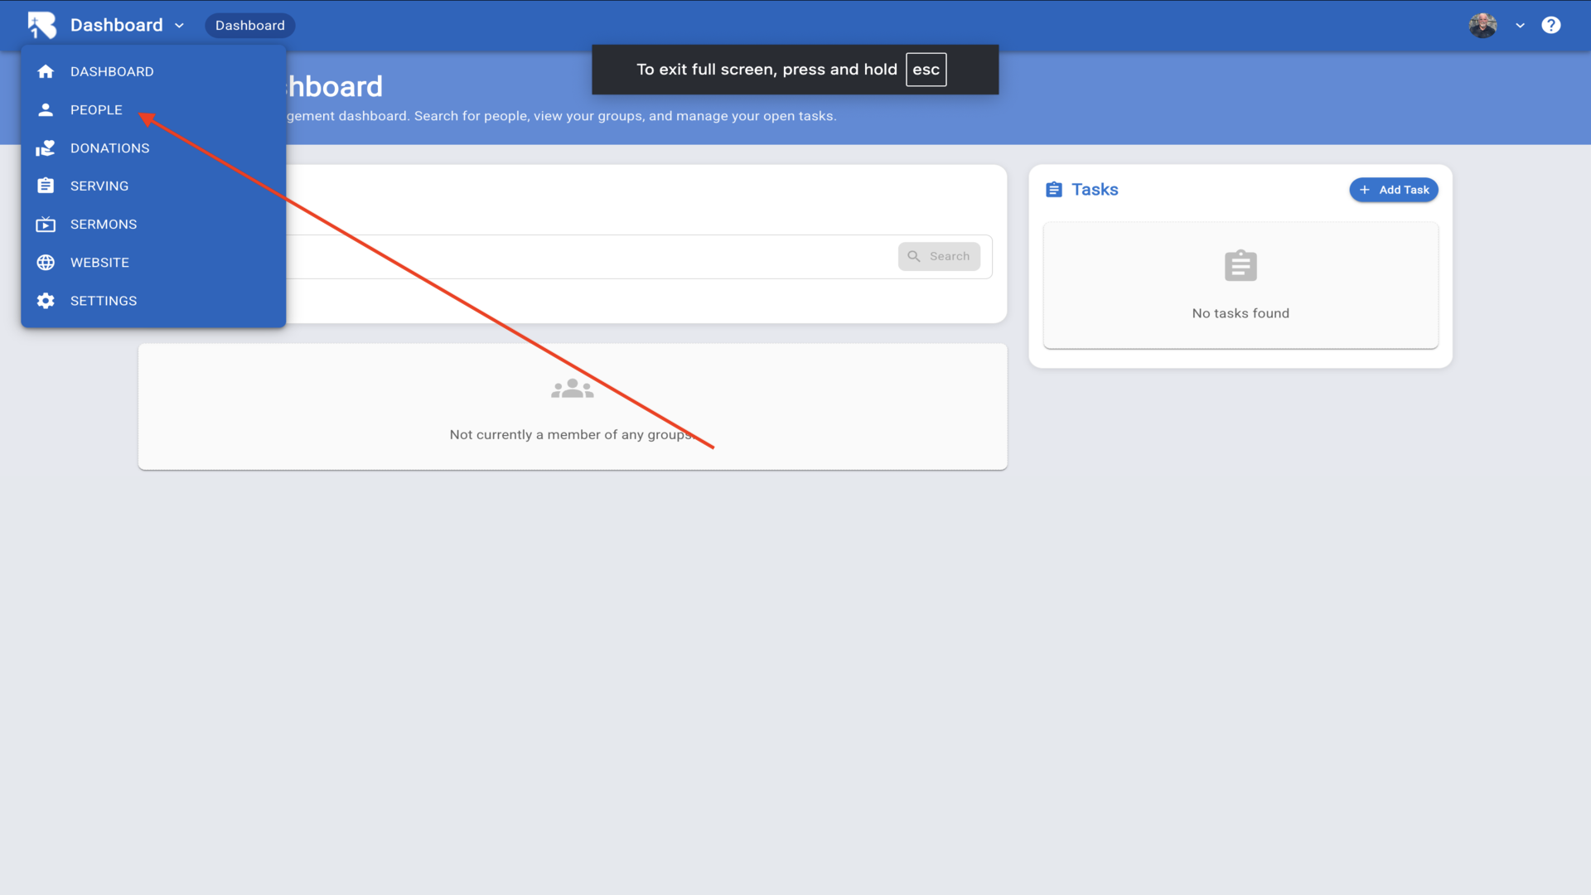
Task: Click the Settings gear icon
Action: click(x=46, y=301)
